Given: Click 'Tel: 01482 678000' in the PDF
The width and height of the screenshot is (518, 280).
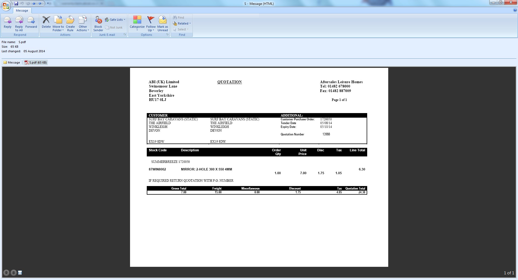Looking at the screenshot, I should click(335, 86).
